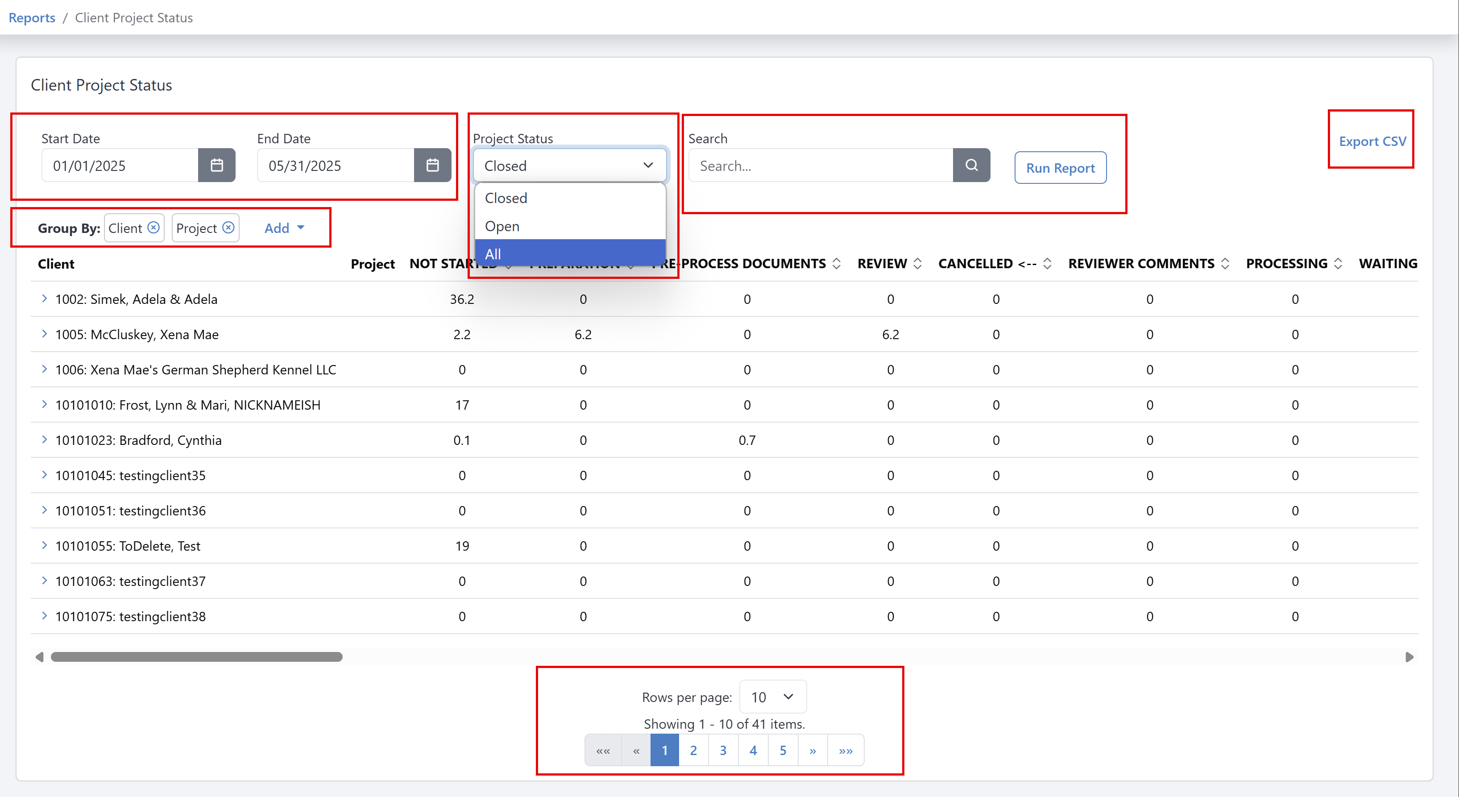
Task: Open the End Date calendar picker
Action: [432, 166]
